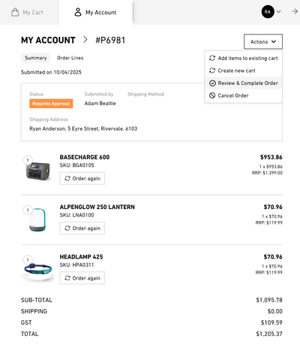Click the refresh icon next to Create new cart
The image size is (300, 348).
point(212,71)
